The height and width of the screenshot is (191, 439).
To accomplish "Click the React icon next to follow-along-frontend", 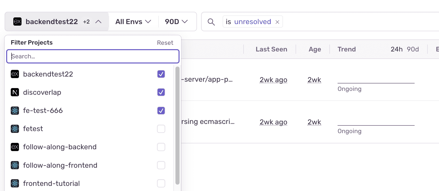I will [15, 165].
